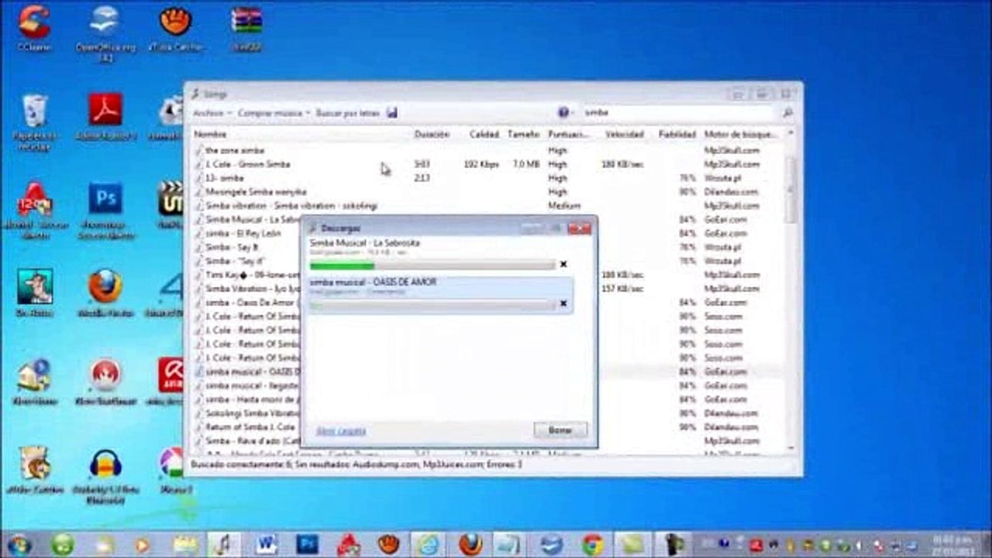Sort results by the Duración column
This screenshot has height=558, width=992.
[x=432, y=135]
